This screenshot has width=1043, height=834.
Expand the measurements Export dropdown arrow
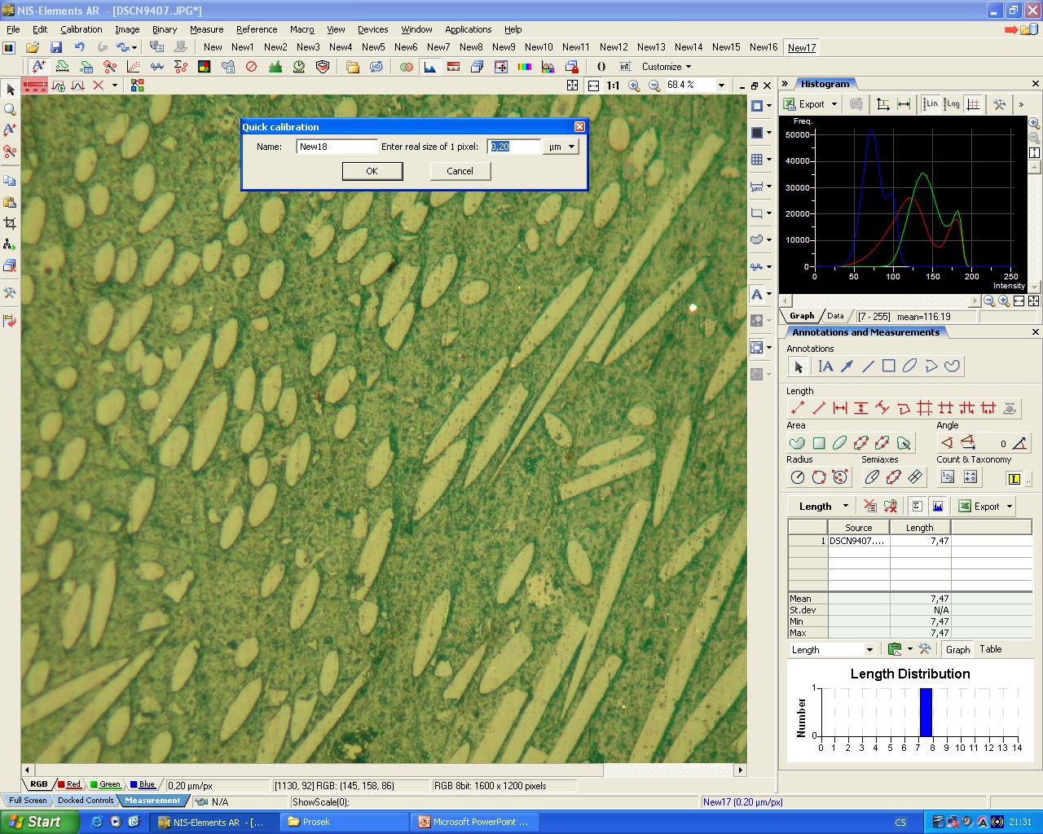[x=1009, y=507]
